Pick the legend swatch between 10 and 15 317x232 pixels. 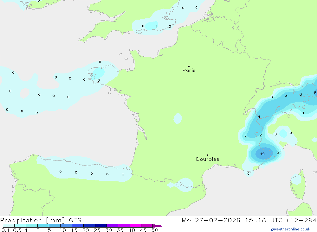click(x=66, y=226)
